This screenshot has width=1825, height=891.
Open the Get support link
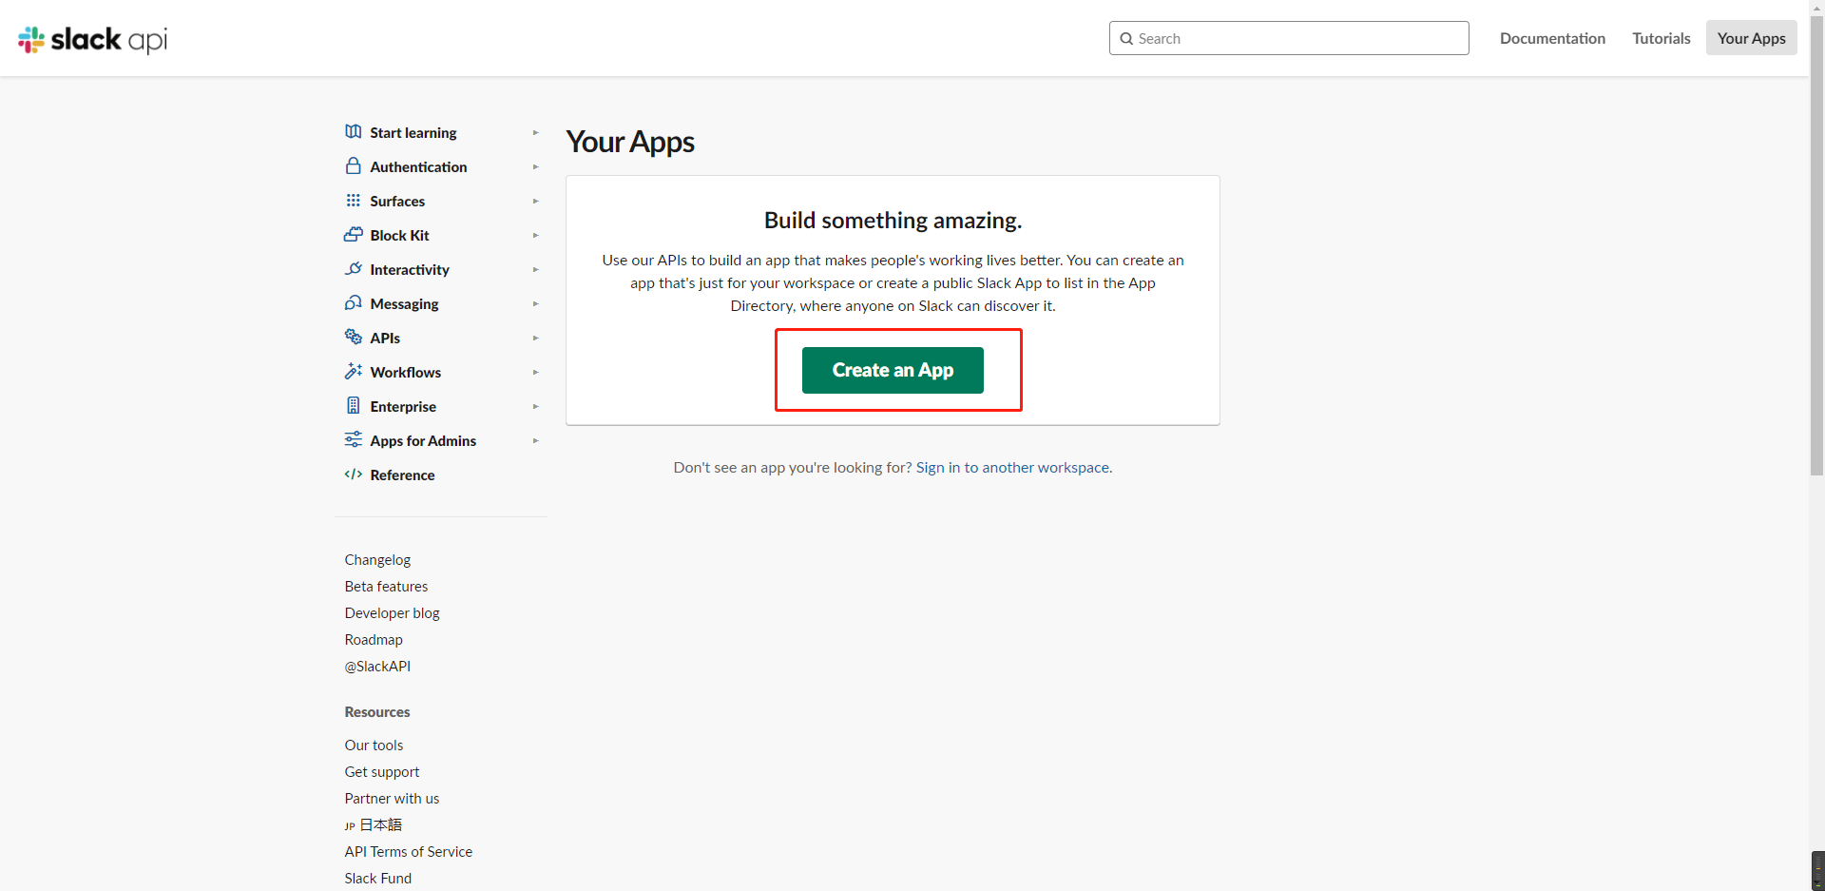click(x=381, y=772)
